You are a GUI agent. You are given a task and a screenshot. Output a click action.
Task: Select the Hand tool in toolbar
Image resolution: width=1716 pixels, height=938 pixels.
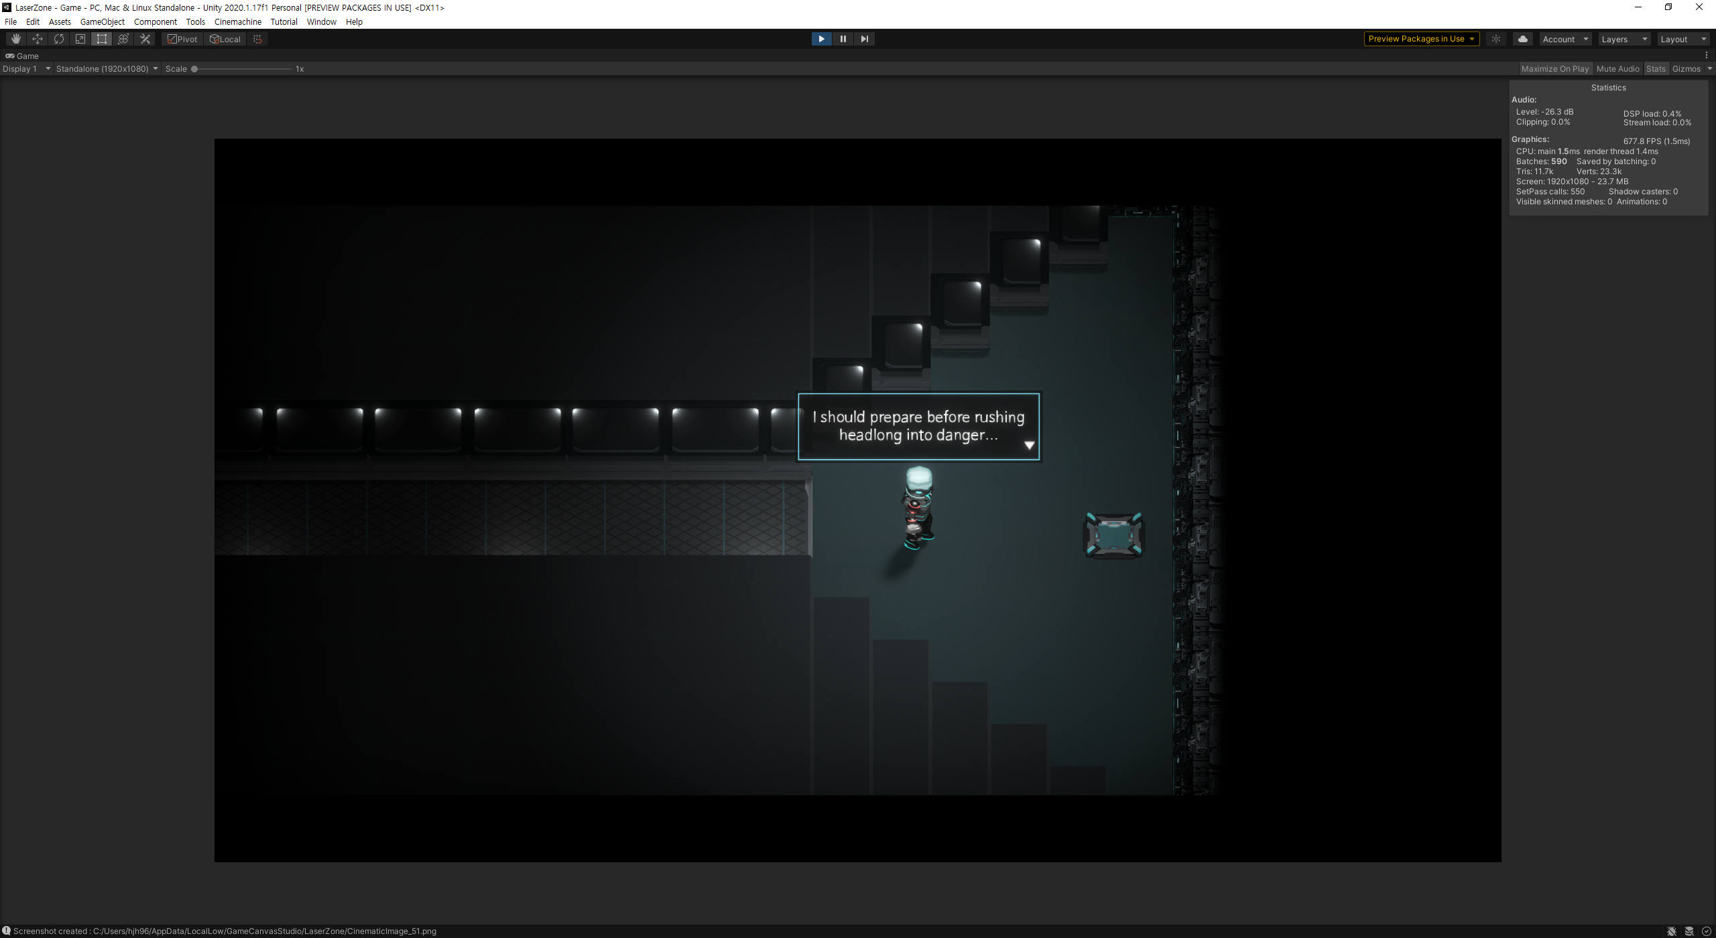(16, 39)
